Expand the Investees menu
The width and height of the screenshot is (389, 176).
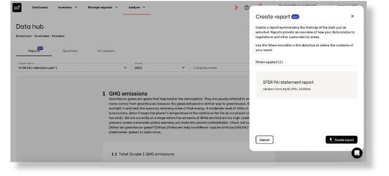pos(68,7)
